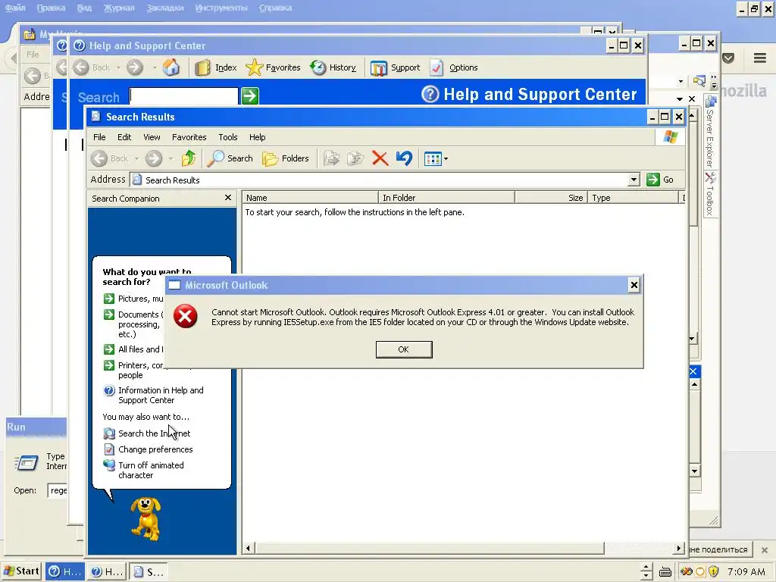Open the hamburger menu in Mozilla window
Image resolution: width=776 pixels, height=582 pixels.
(x=760, y=58)
